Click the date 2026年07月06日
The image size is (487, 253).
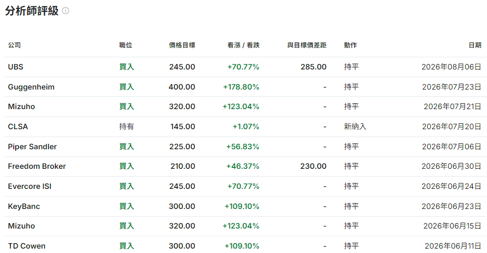pos(452,147)
